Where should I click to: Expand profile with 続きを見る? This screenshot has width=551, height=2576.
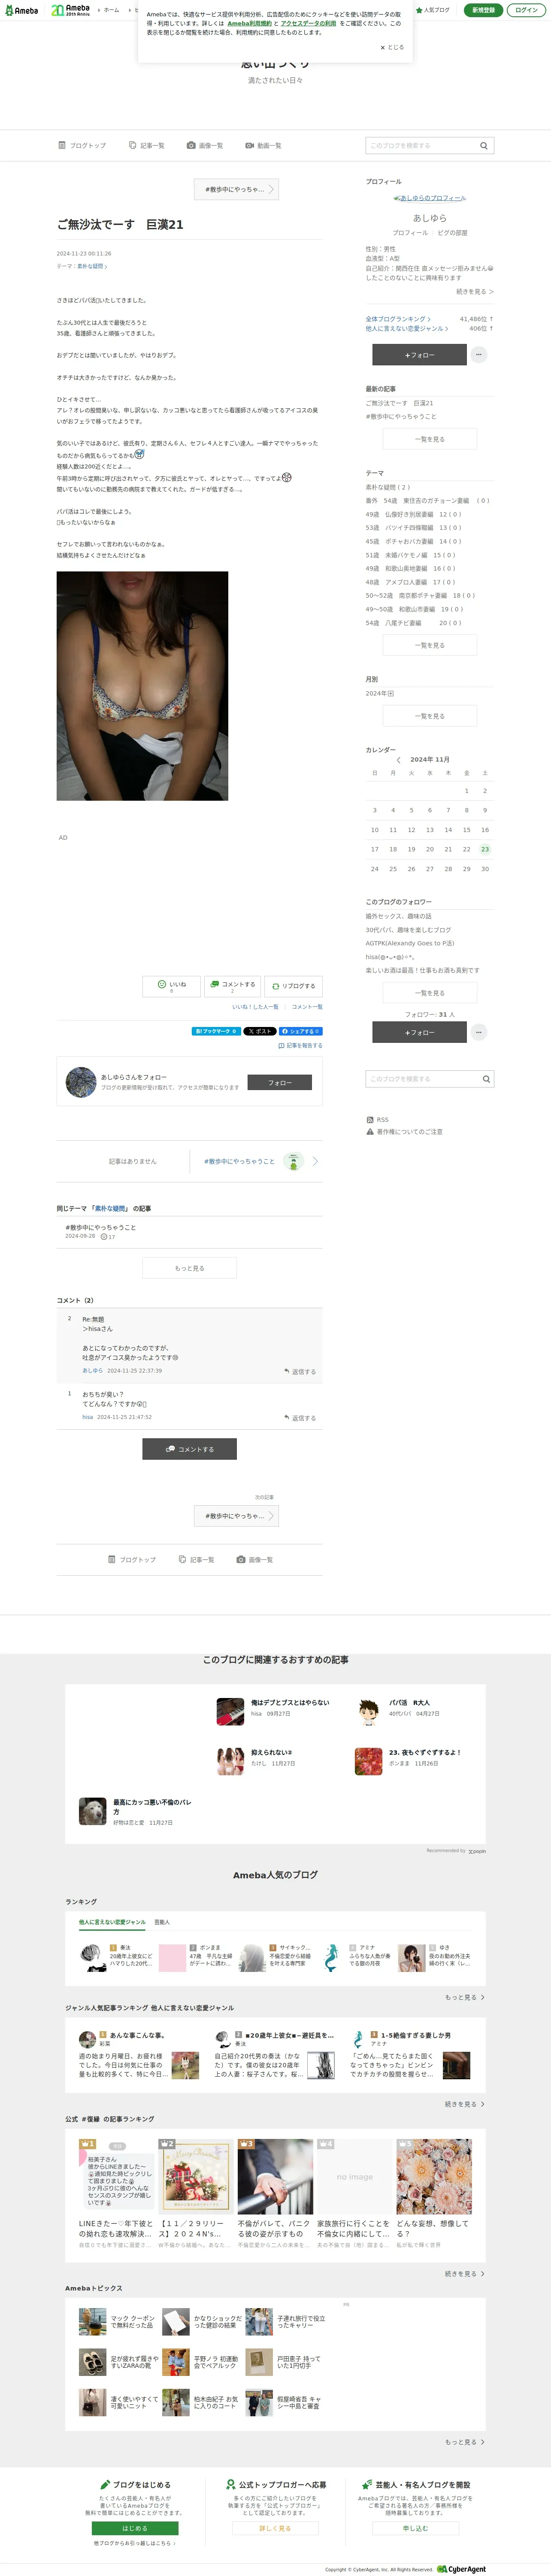coord(475,292)
